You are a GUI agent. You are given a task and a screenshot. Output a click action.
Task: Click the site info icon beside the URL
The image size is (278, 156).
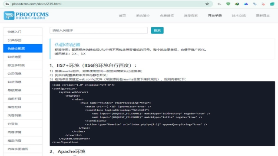click(7, 4)
